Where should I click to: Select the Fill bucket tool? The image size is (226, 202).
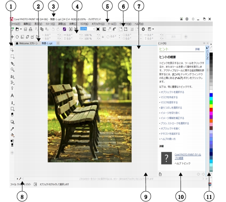pyautogui.click(x=12, y=135)
